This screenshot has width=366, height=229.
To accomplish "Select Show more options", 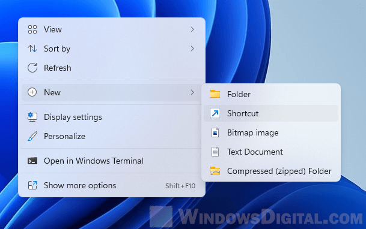I will pyautogui.click(x=112, y=185).
